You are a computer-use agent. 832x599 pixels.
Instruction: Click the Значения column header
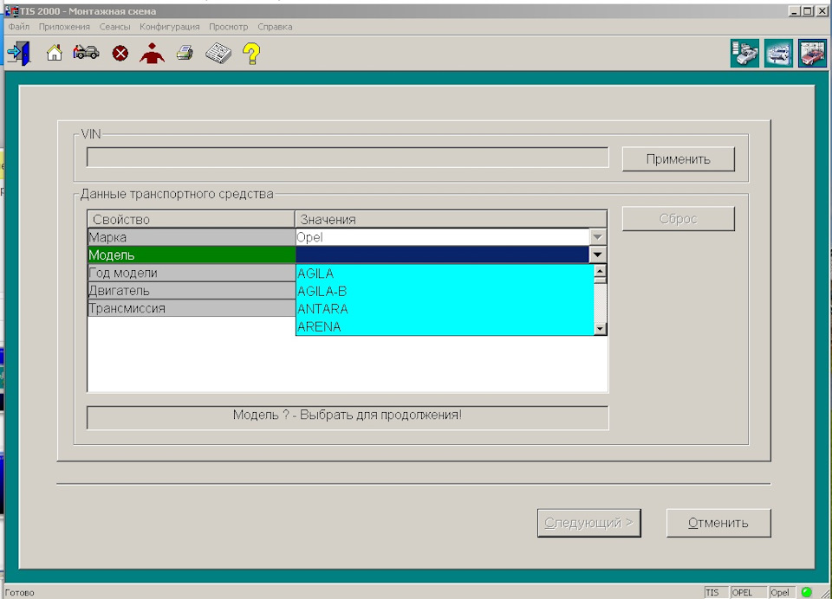[451, 219]
